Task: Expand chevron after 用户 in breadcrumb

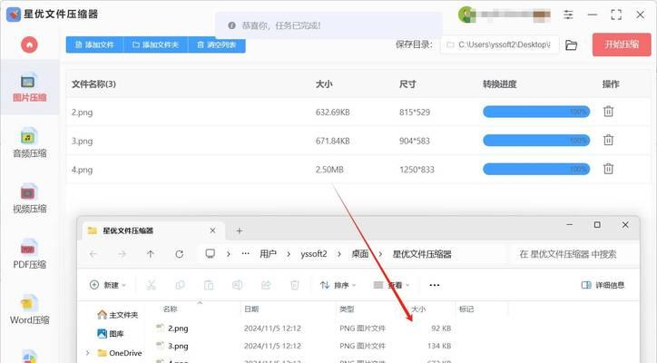Action: click(289, 254)
